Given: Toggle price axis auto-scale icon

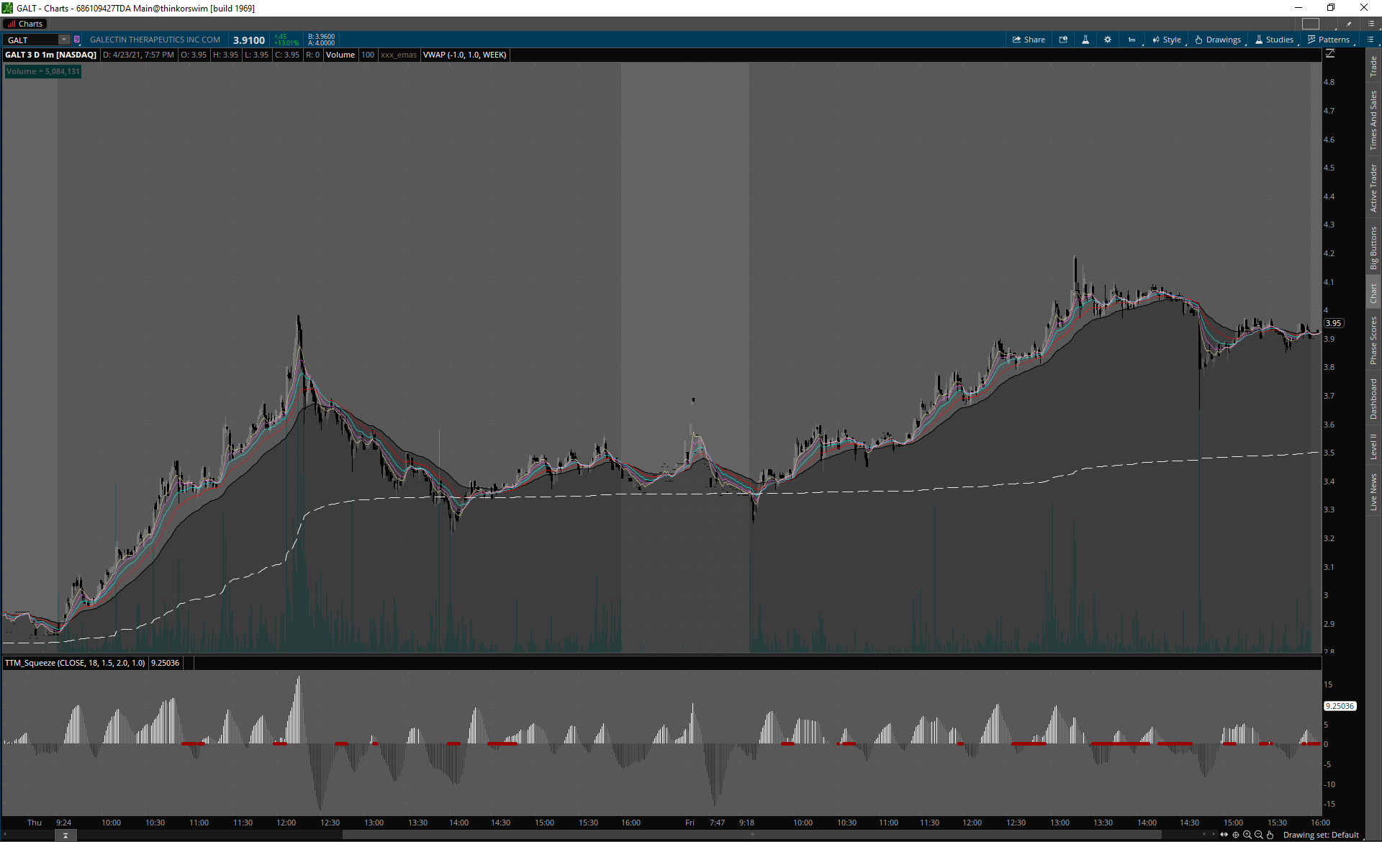Looking at the screenshot, I should pyautogui.click(x=1330, y=54).
